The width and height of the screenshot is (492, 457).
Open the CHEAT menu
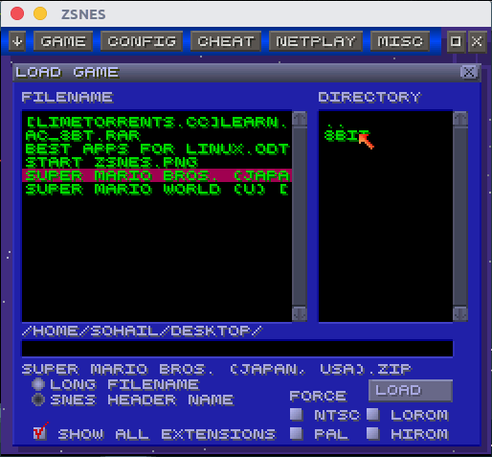click(226, 41)
